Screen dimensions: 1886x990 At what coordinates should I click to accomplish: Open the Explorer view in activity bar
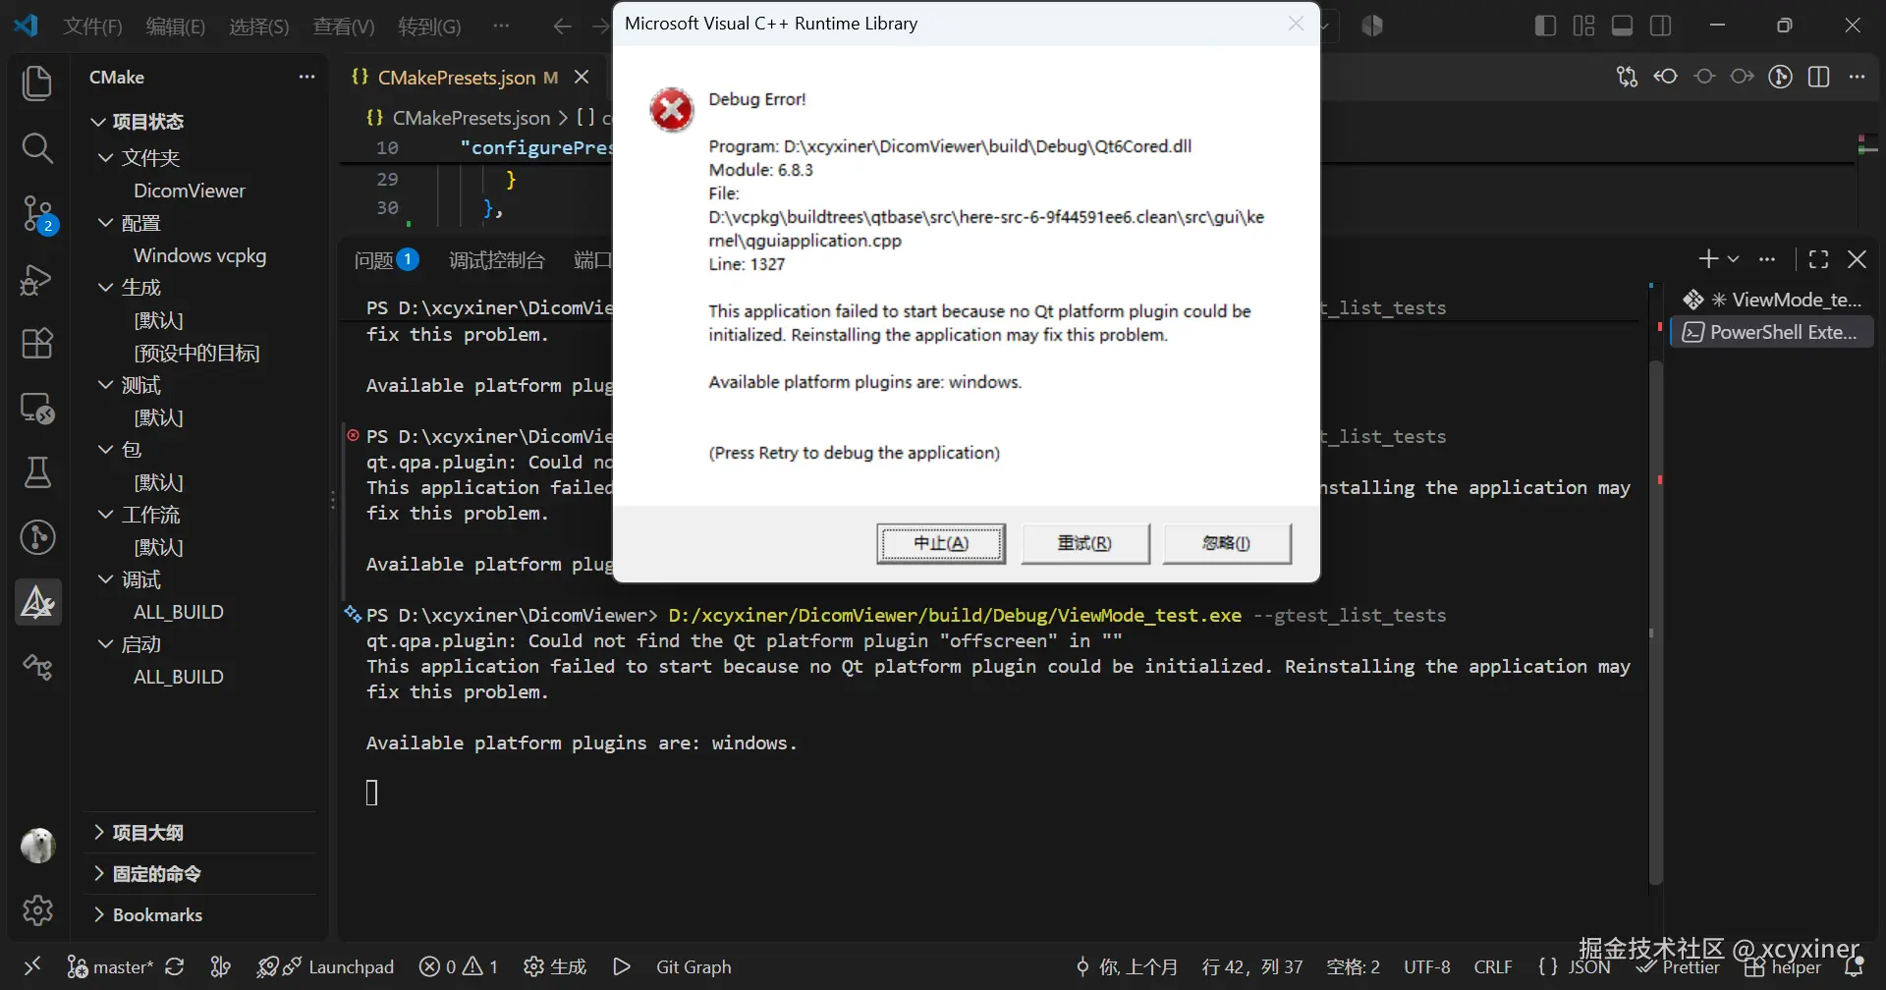click(x=37, y=83)
